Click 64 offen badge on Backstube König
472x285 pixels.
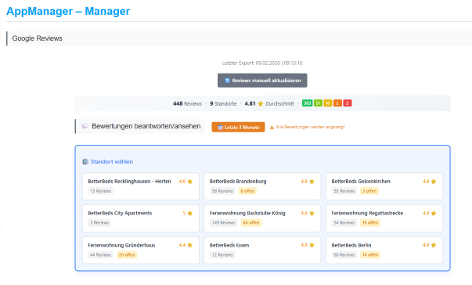coord(251,222)
